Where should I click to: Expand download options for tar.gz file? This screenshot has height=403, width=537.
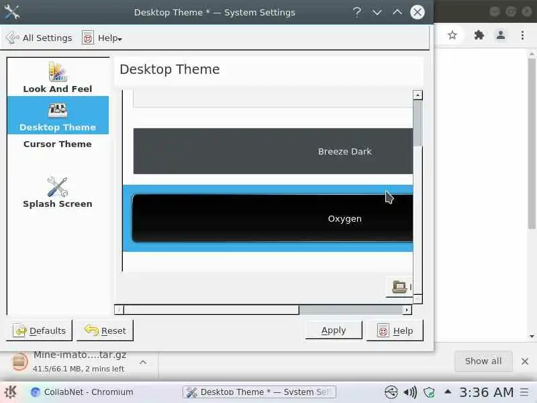pyautogui.click(x=143, y=362)
